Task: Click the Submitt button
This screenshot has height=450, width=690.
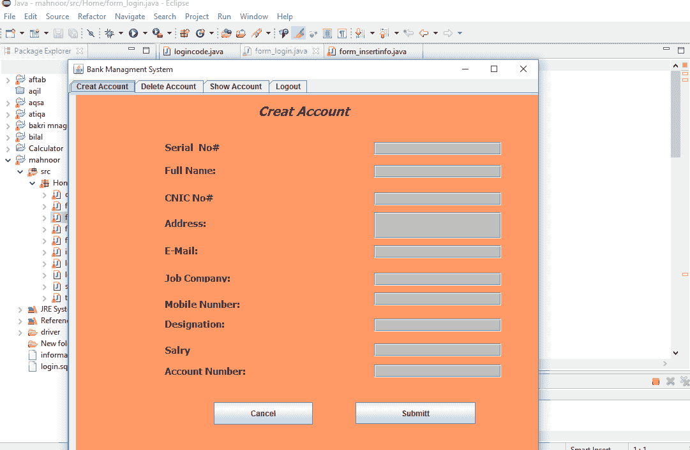Action: [416, 413]
